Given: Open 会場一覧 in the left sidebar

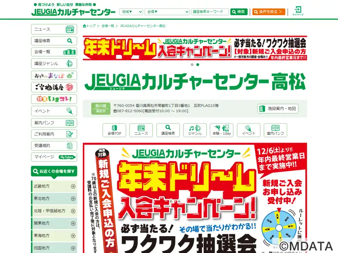Looking at the screenshot, I should (x=54, y=52).
